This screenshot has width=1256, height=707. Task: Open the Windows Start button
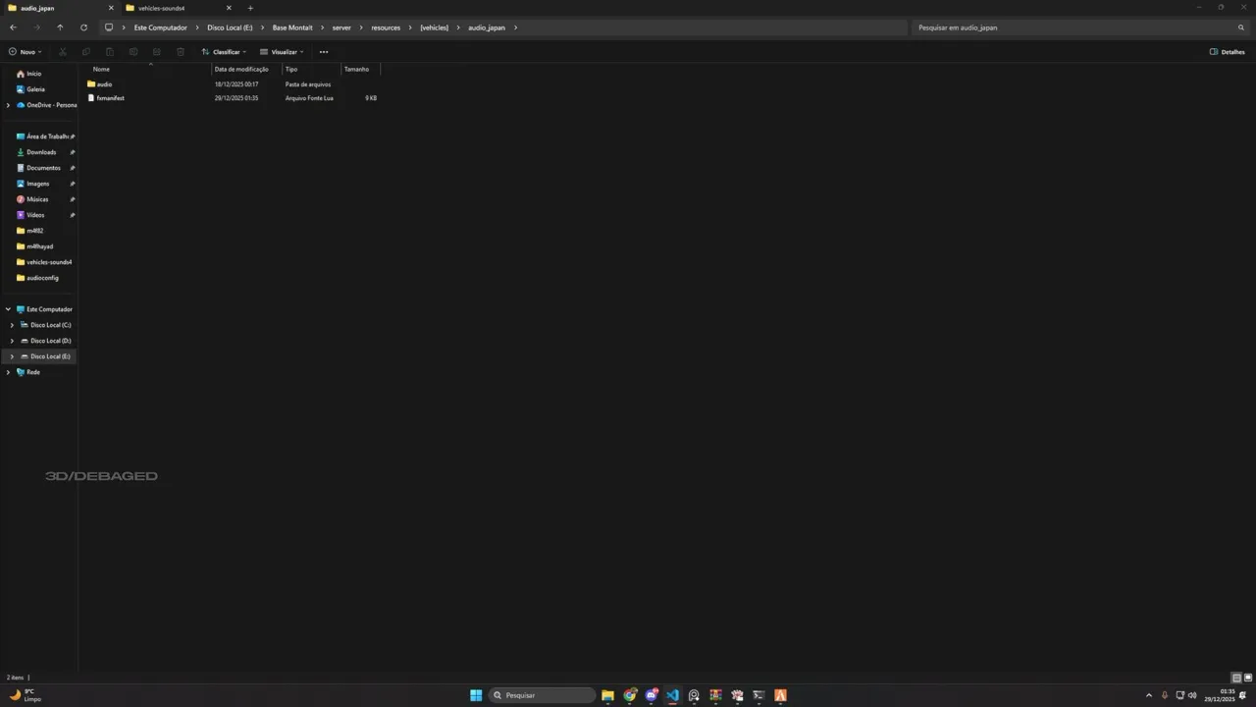click(x=476, y=695)
